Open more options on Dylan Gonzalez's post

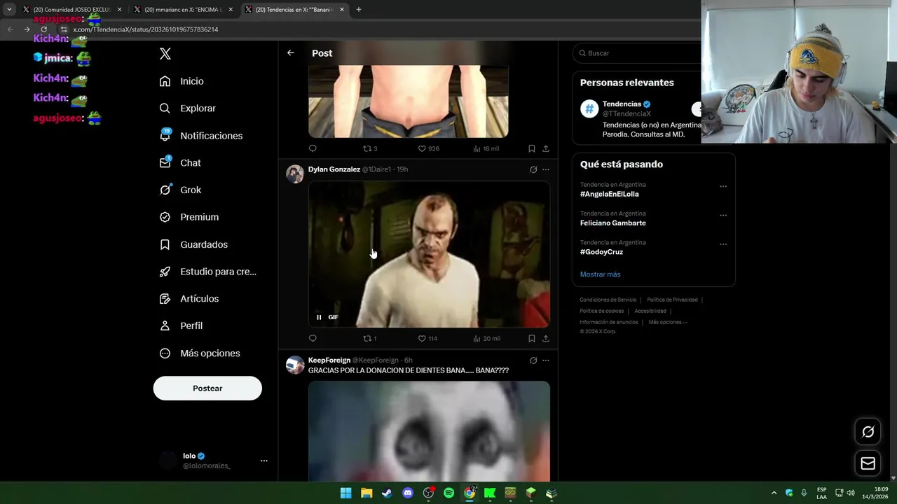[546, 169]
